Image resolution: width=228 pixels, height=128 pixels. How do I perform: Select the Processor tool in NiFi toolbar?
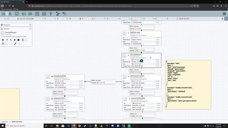pyautogui.click(x=17, y=14)
